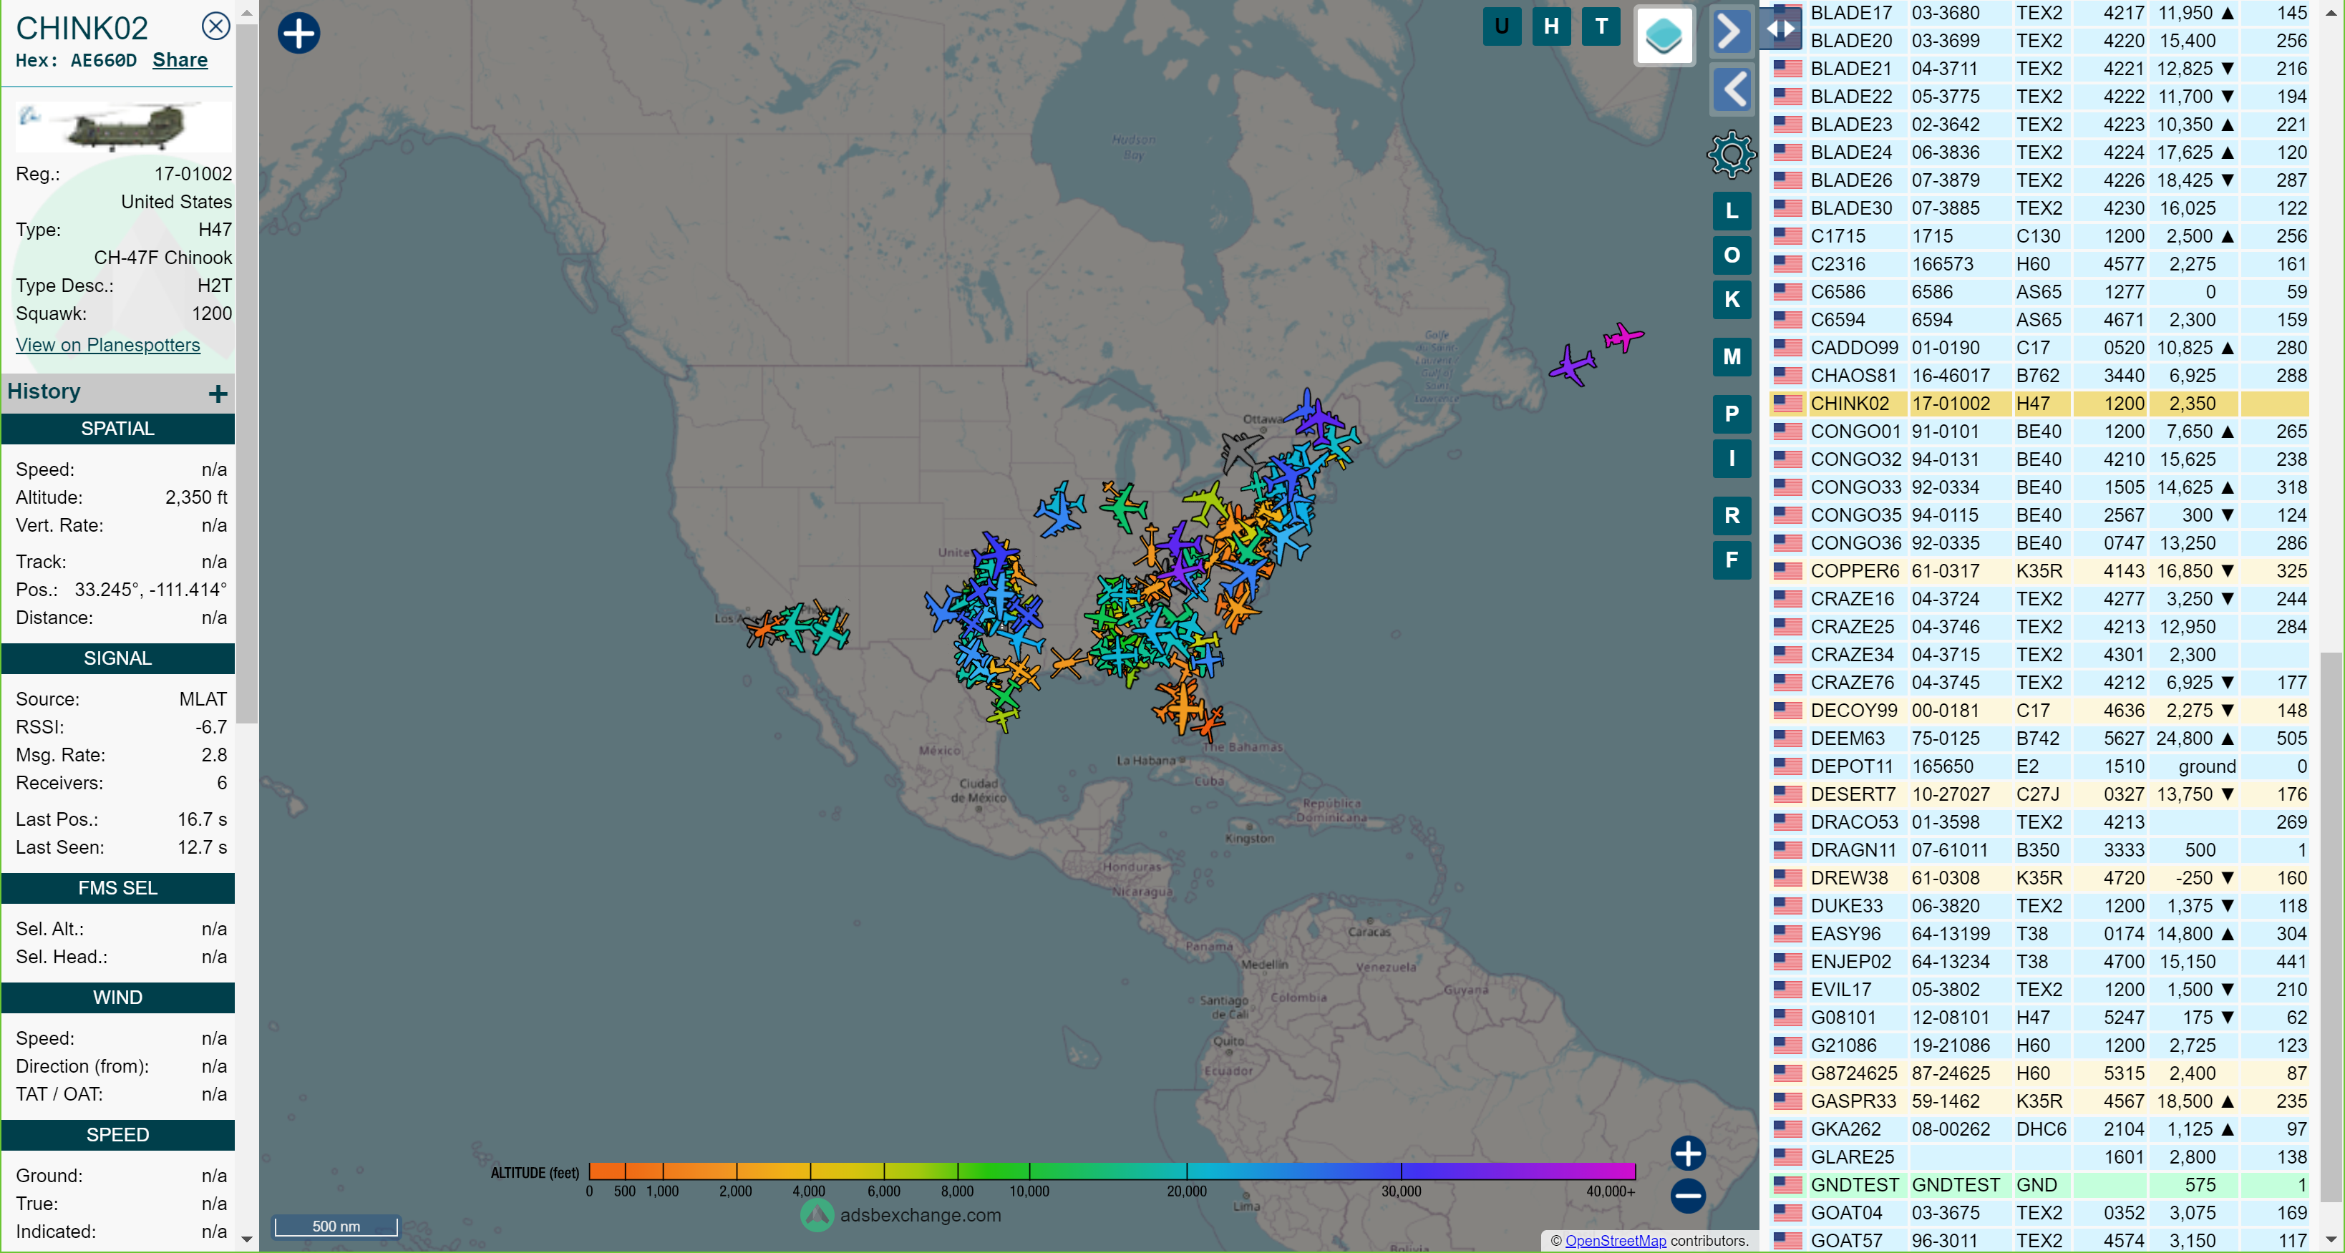The width and height of the screenshot is (2345, 1253).
Task: Zoom out the map with minus button
Action: pos(1688,1196)
